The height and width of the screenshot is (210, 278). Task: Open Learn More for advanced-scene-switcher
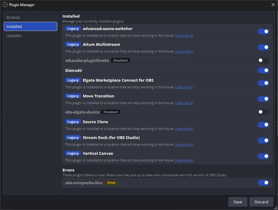[x=184, y=36]
